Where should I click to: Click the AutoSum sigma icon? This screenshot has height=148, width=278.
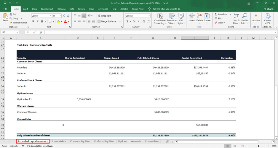click(216, 14)
